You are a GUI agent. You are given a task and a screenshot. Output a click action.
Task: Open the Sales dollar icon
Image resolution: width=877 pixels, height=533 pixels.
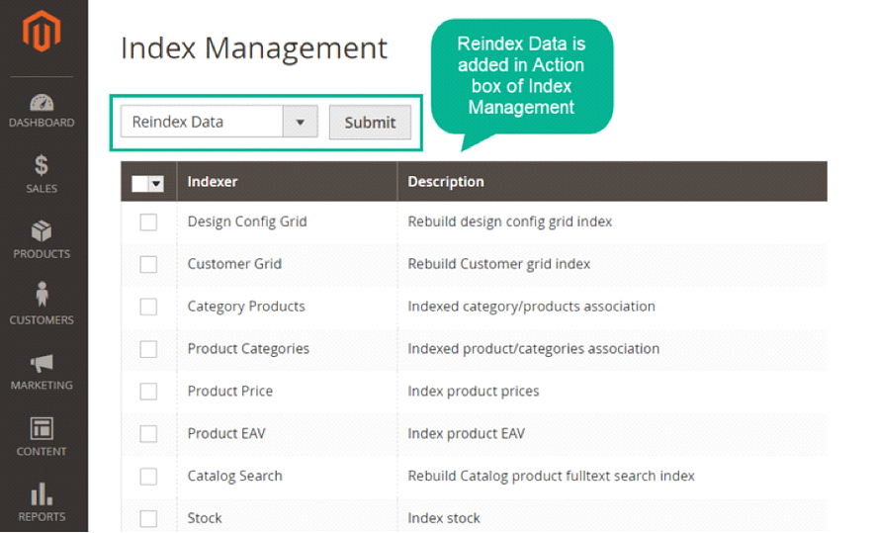pyautogui.click(x=42, y=166)
